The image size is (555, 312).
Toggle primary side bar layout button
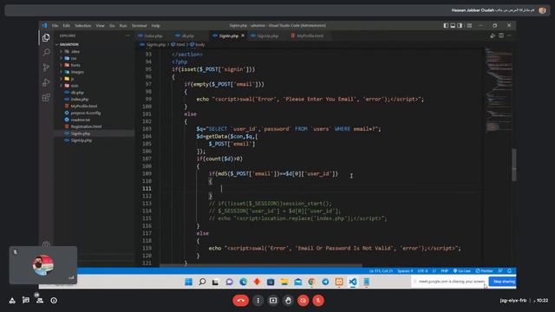[x=446, y=25]
